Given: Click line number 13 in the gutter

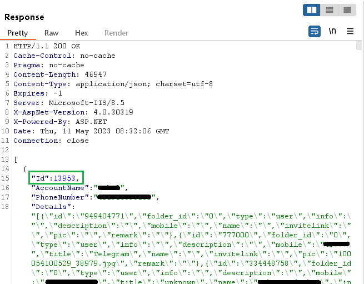Looking at the screenshot, I should click(x=5, y=160).
